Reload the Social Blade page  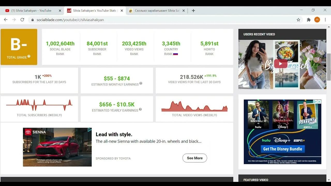[22, 20]
